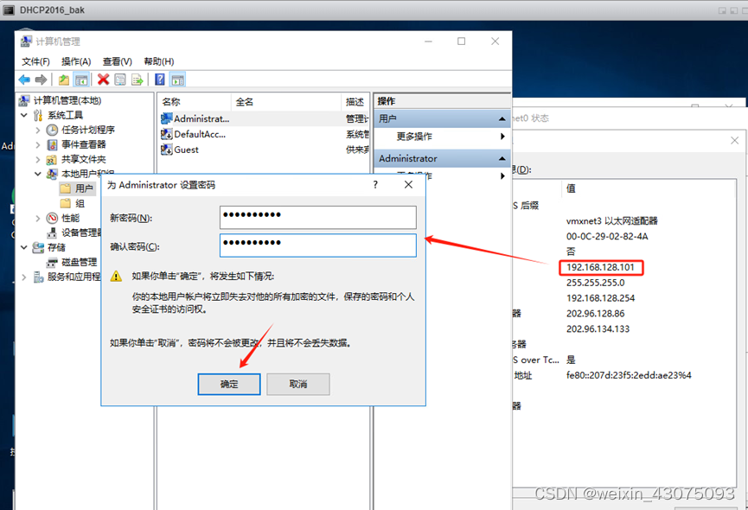
Task: Click the 性能 tree icon
Action: [52, 219]
